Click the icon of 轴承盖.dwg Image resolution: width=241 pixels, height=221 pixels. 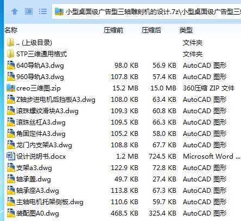11,179
